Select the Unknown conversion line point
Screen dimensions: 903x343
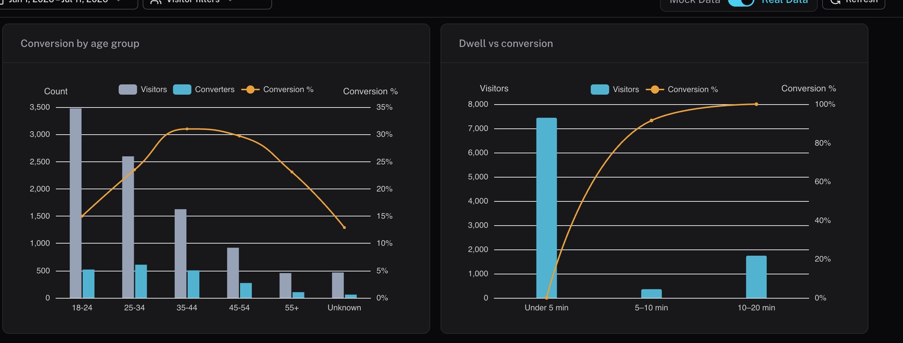coord(344,227)
